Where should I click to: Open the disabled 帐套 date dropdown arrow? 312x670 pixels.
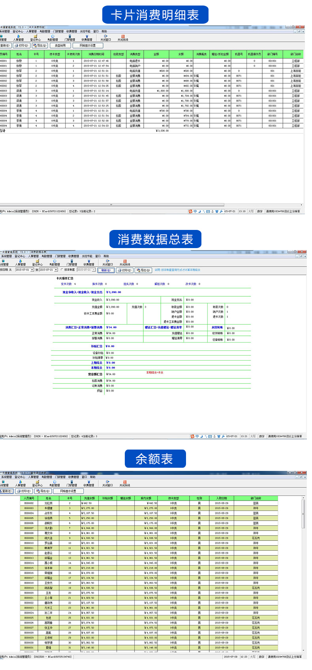pos(94,270)
